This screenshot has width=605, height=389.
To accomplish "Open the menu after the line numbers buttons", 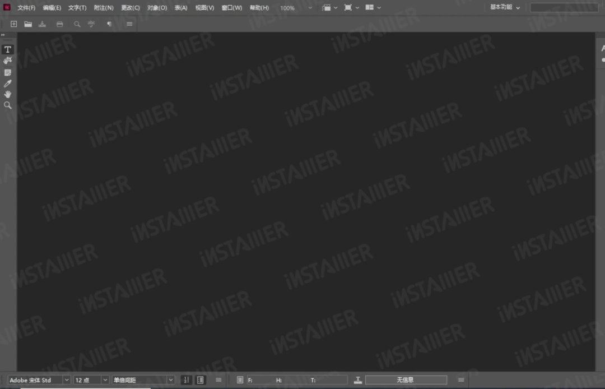I will click(x=218, y=380).
